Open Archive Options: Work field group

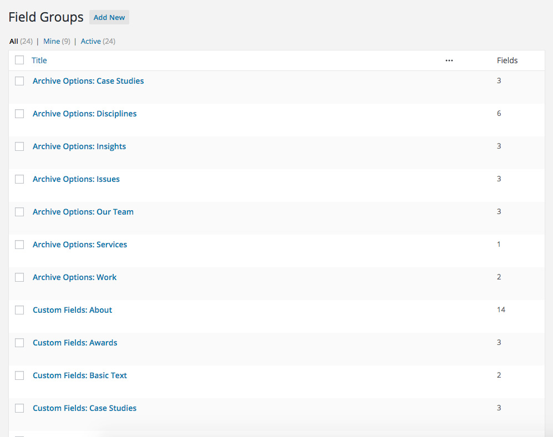pos(74,277)
